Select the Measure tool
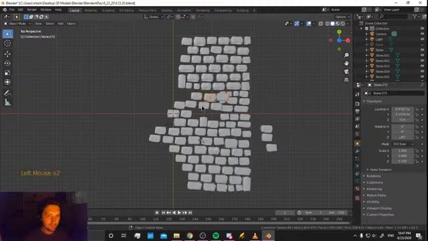 7,102
